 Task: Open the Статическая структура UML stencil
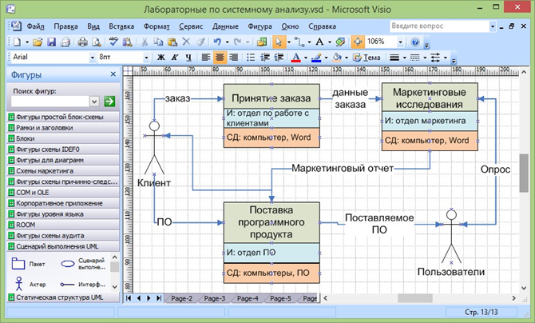63,297
